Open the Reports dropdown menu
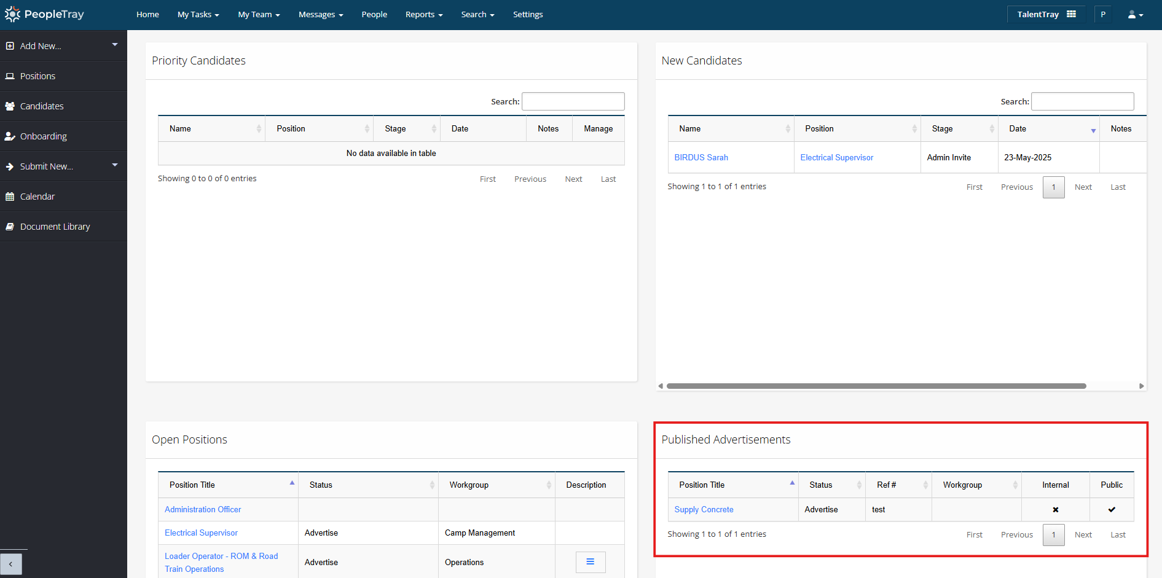The width and height of the screenshot is (1162, 578). point(423,15)
